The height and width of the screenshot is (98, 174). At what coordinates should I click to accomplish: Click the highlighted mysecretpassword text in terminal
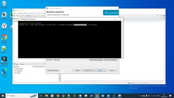pos(80,25)
